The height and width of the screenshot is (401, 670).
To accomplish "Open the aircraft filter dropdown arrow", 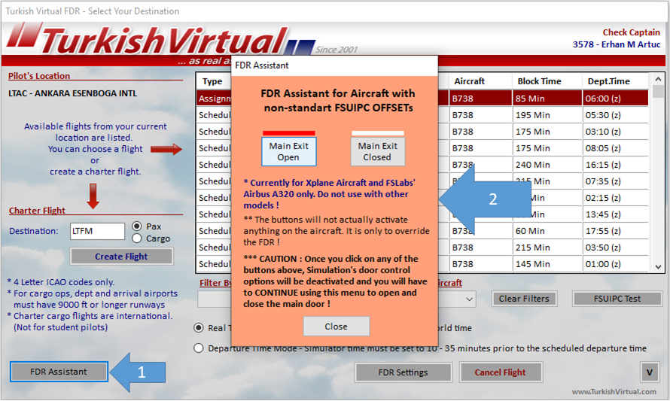I will point(469,299).
